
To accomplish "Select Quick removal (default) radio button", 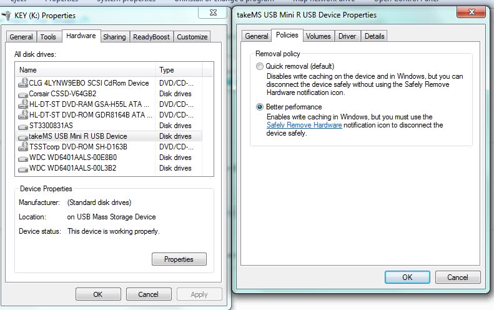I will point(259,66).
